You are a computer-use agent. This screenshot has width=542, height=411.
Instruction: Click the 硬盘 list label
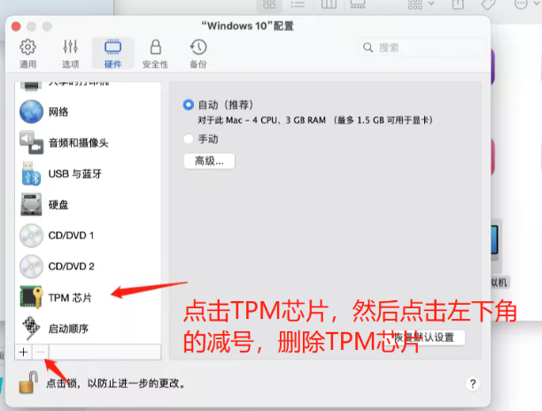(x=58, y=205)
